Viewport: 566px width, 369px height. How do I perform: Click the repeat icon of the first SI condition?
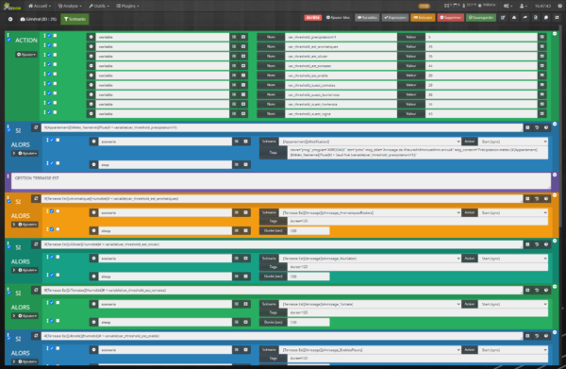36,127
